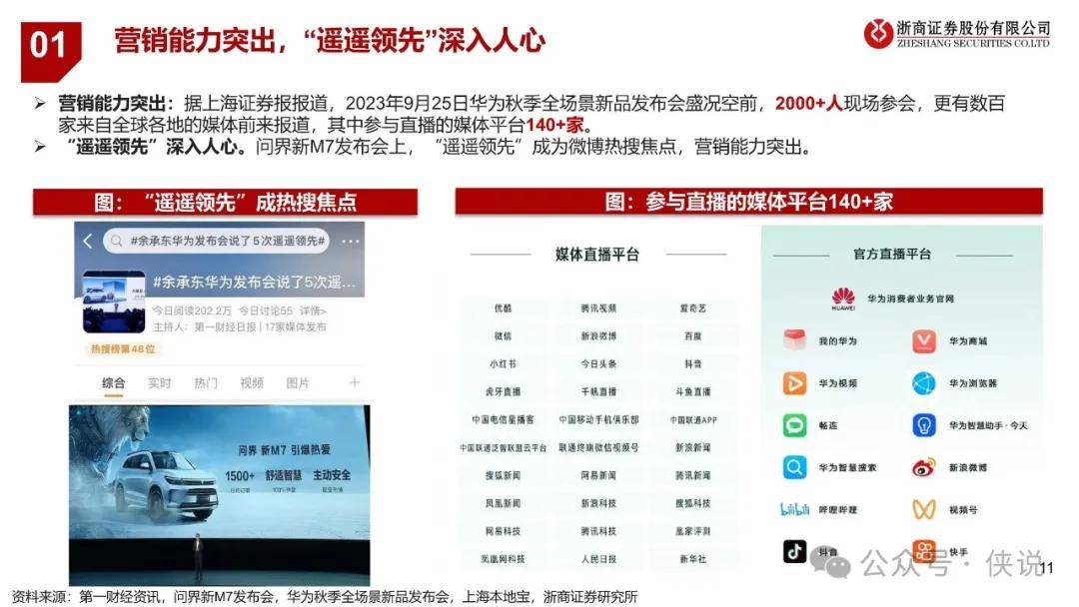Click 小红书 in media platform list
Viewport: 1079px width, 607px height.
coord(503,364)
